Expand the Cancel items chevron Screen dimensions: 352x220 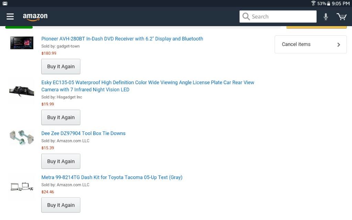tap(339, 44)
